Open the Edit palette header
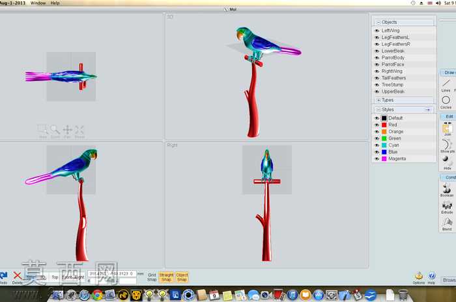Viewport: 456px width, 302px height. click(448, 116)
